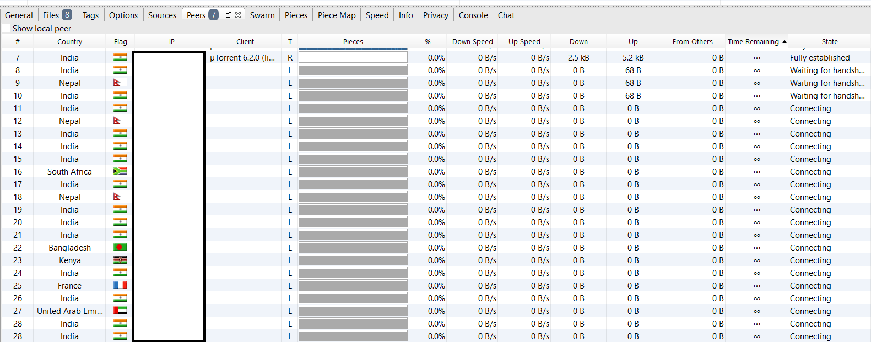Switch to the General tab

[x=19, y=15]
